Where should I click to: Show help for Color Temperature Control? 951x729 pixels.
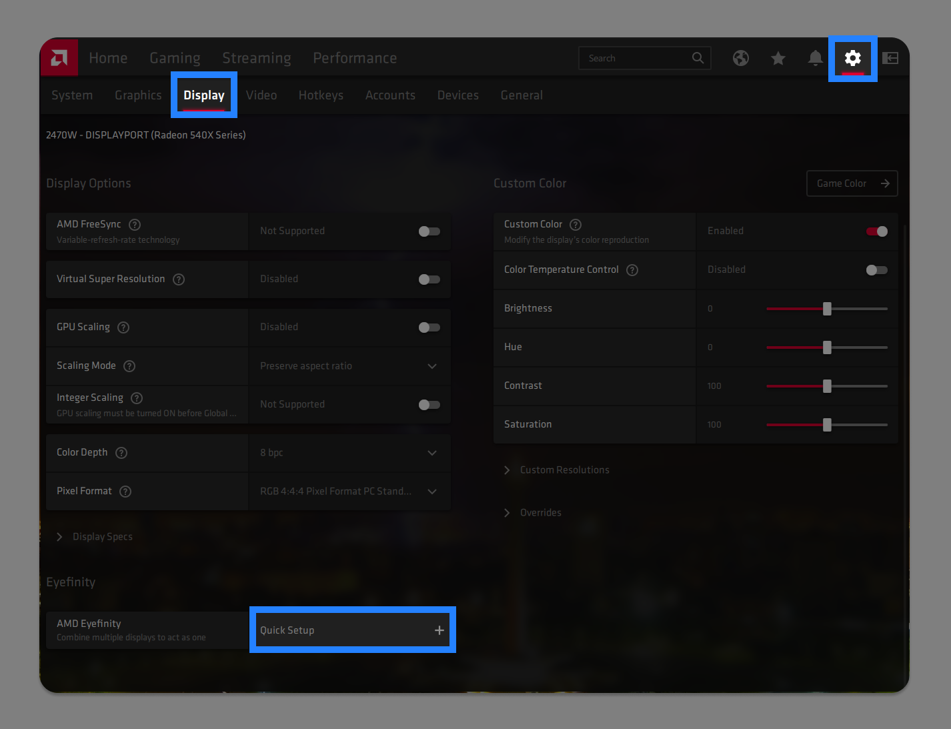(x=632, y=270)
